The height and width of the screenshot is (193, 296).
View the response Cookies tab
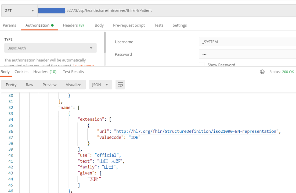coord(21,72)
